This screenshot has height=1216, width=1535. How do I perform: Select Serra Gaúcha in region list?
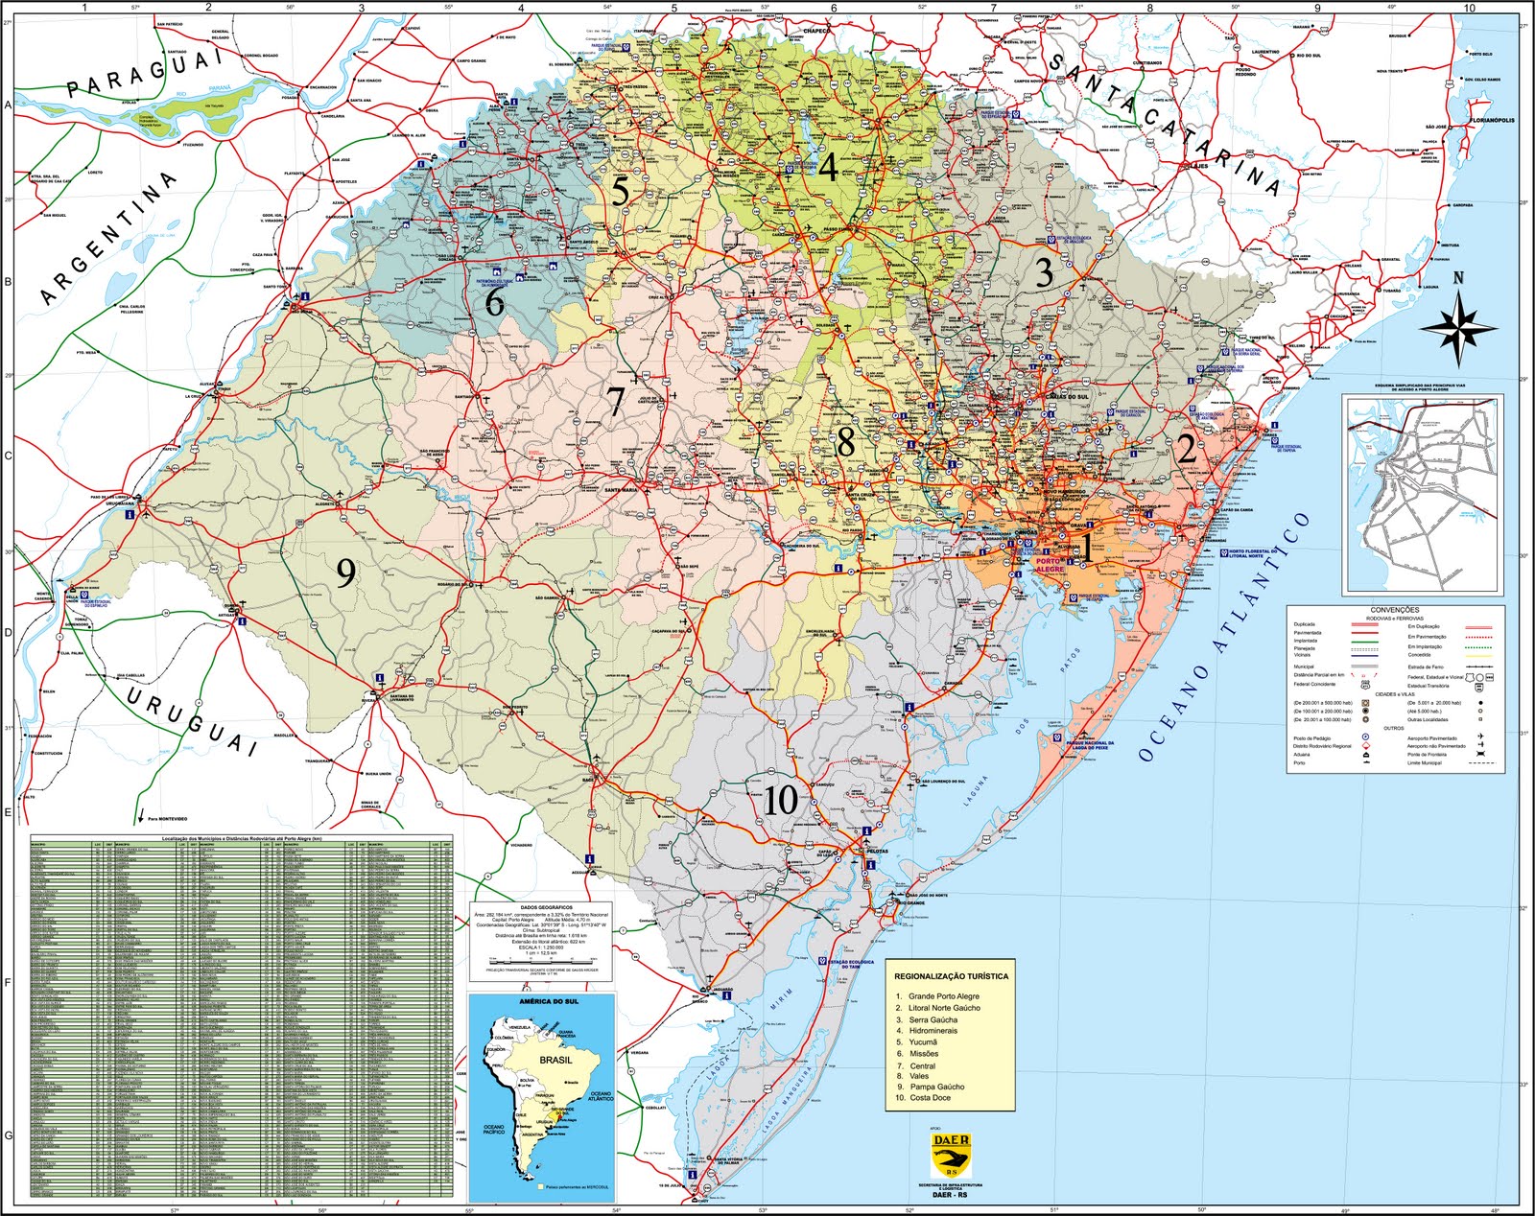click(x=927, y=1019)
